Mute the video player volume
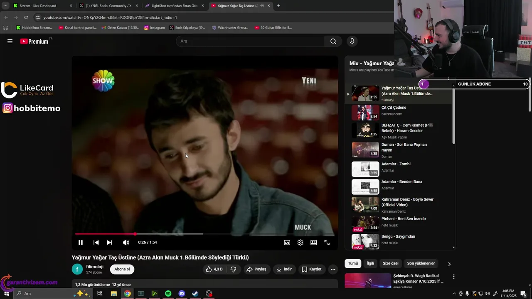This screenshot has width=532, height=299. (126, 243)
